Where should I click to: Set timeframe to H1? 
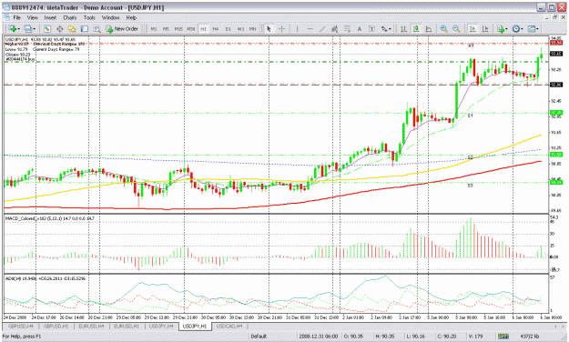click(x=203, y=28)
